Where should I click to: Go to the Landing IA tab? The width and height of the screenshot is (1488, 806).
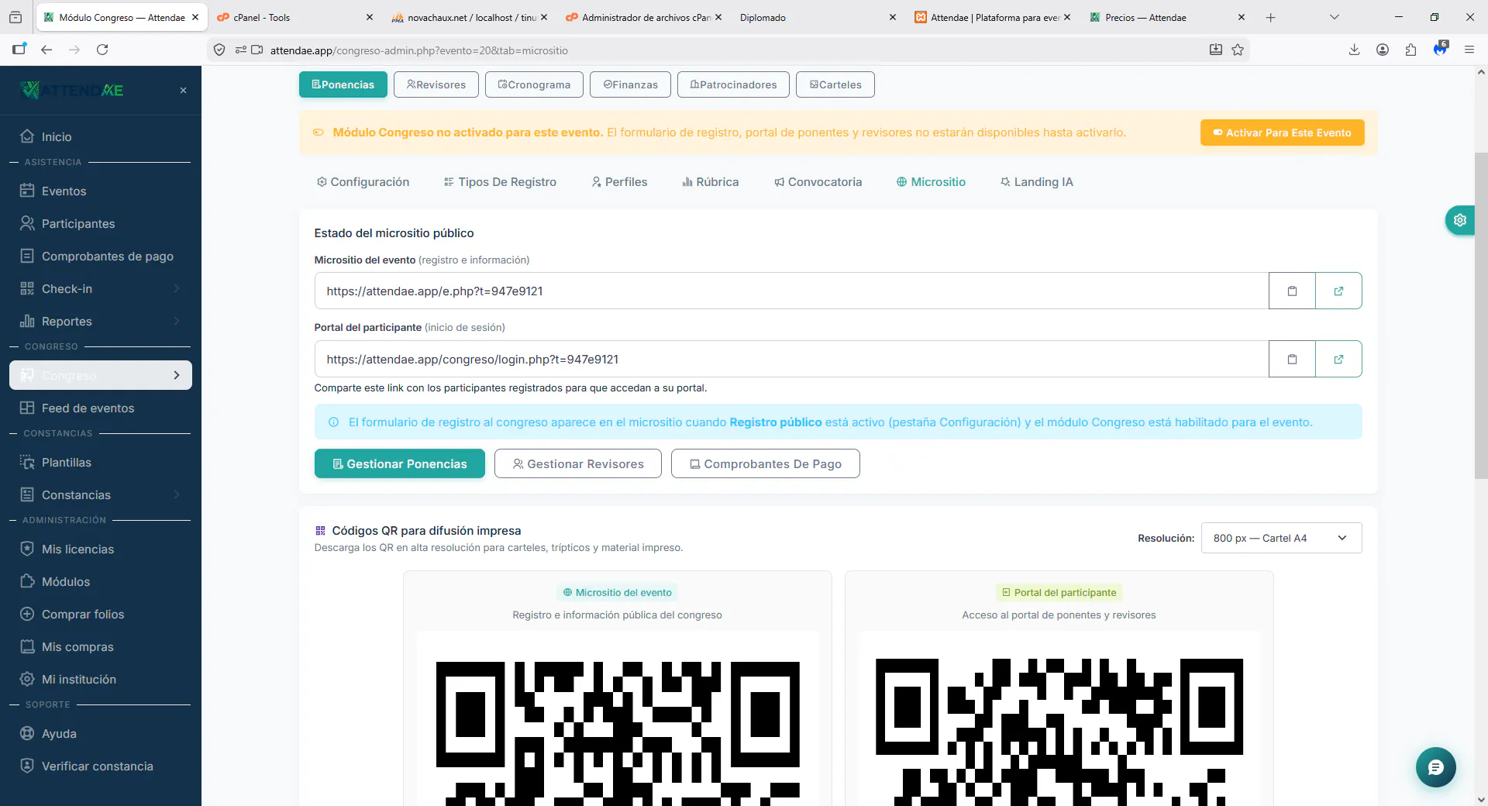[1036, 182]
